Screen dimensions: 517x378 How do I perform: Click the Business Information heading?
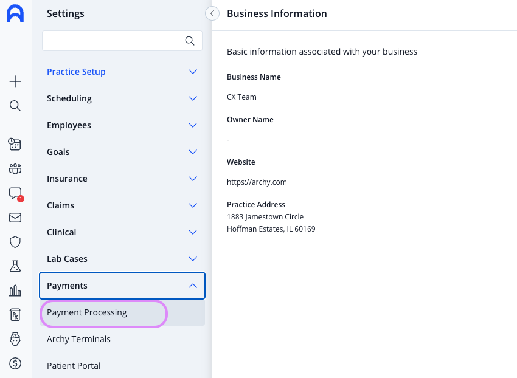pyautogui.click(x=277, y=13)
